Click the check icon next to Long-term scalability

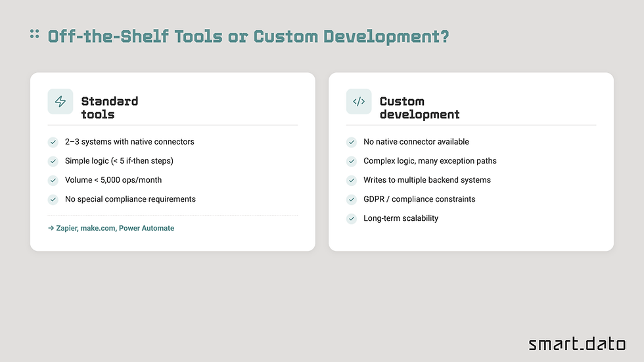click(x=352, y=218)
